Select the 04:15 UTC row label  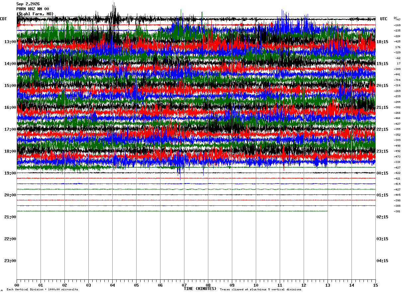click(x=382, y=261)
